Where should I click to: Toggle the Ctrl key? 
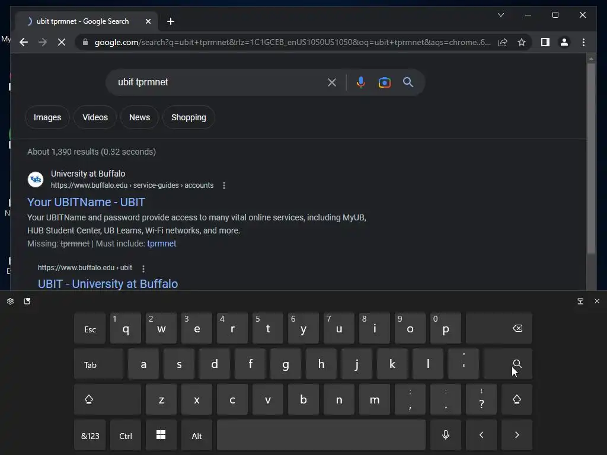126,435
